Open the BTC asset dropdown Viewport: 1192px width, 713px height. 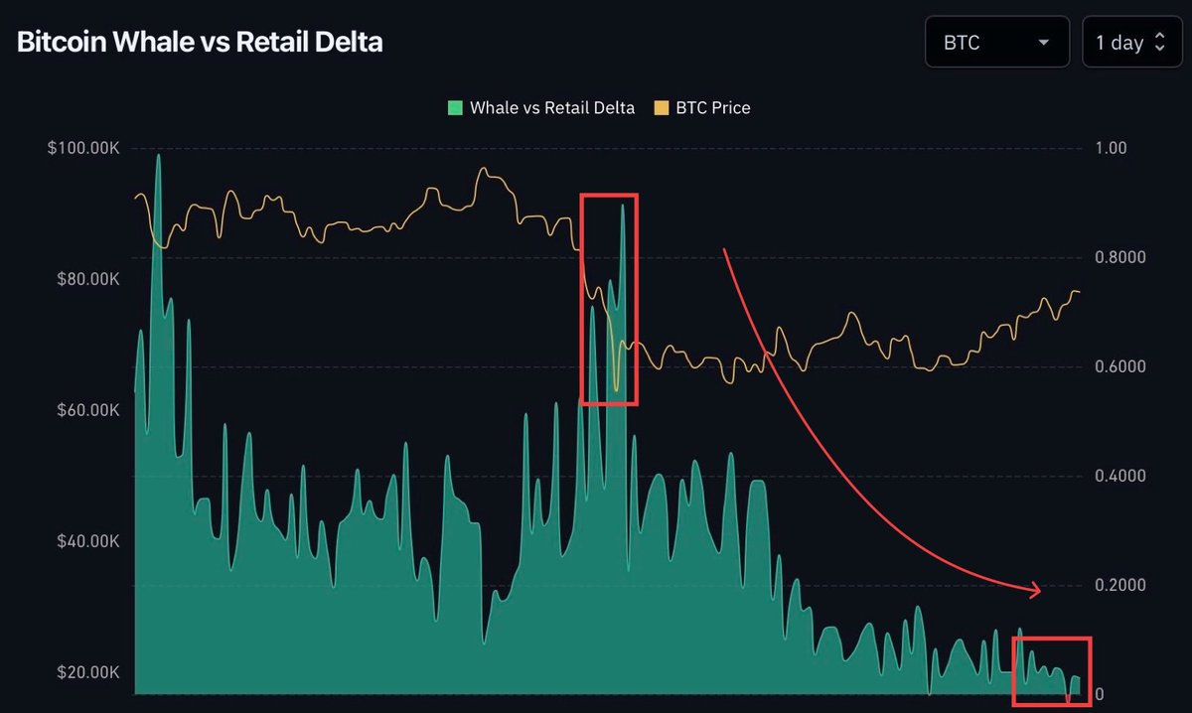coord(996,43)
